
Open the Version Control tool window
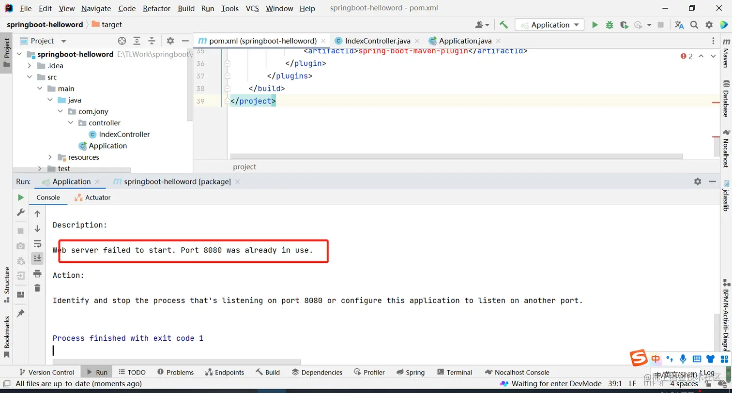tap(46, 372)
